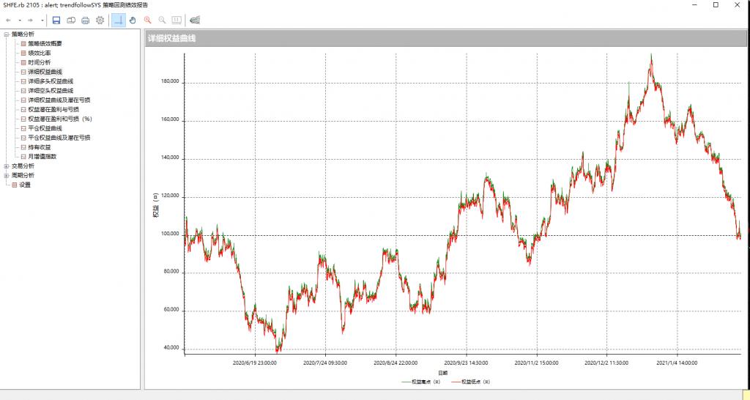The image size is (750, 400).
Task: Open 策略绩效概要 report
Action: point(45,43)
